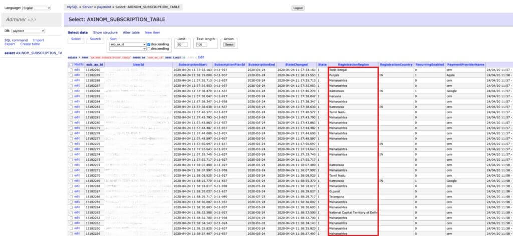The image size is (513, 236).
Task: Open the New item link
Action: [152, 33]
